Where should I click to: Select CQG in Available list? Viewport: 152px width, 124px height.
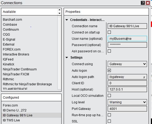[x=6, y=35]
